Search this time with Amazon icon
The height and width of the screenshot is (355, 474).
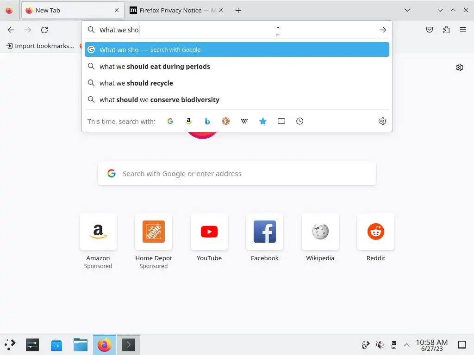pyautogui.click(x=189, y=121)
